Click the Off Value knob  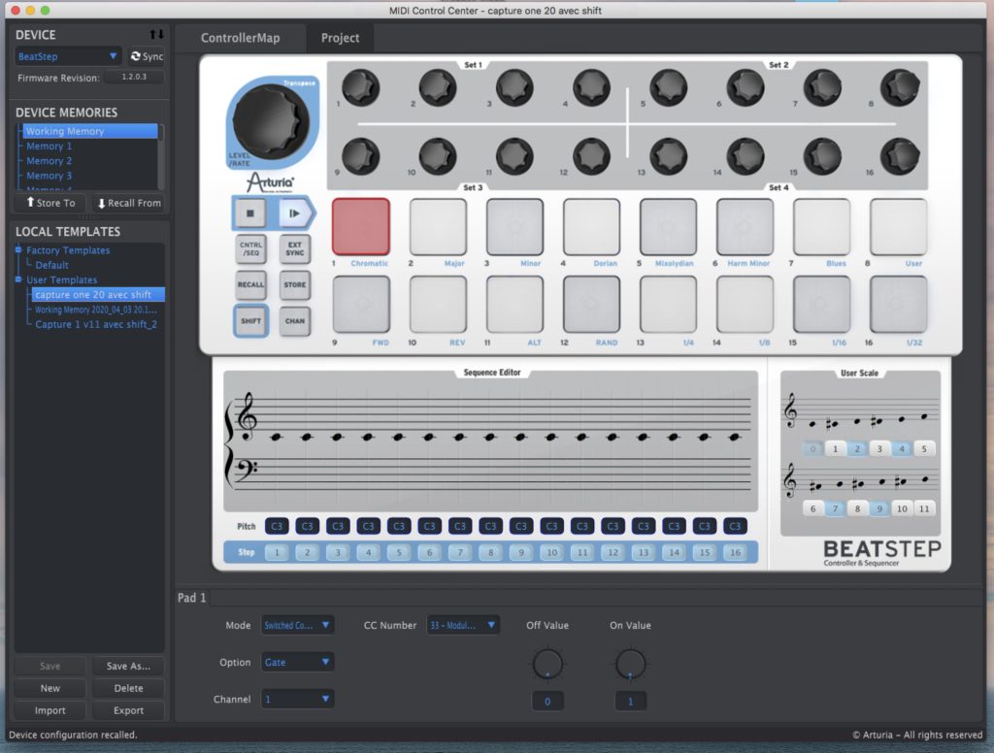pos(547,665)
